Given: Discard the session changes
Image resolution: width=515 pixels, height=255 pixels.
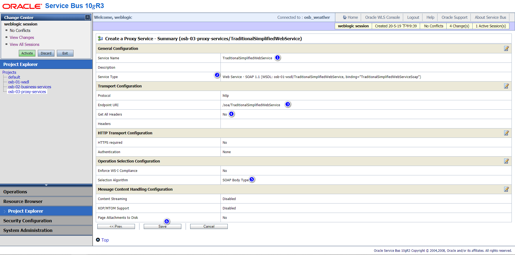Looking at the screenshot, I should 46,53.
